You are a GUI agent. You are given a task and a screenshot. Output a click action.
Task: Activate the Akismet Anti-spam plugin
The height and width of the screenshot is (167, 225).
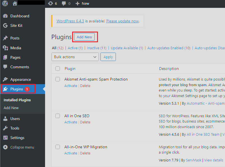(71, 86)
